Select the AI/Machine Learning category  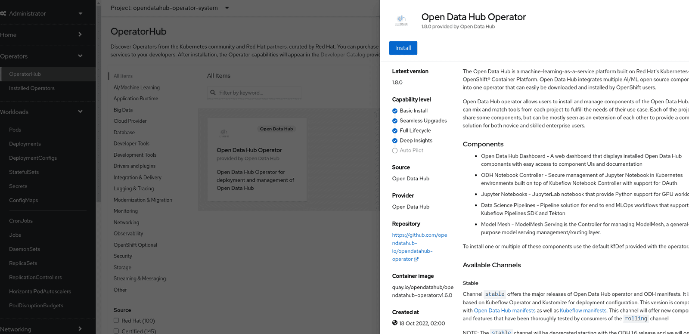pyautogui.click(x=137, y=87)
